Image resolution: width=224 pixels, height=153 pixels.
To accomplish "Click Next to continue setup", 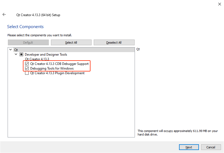I will (189, 147).
